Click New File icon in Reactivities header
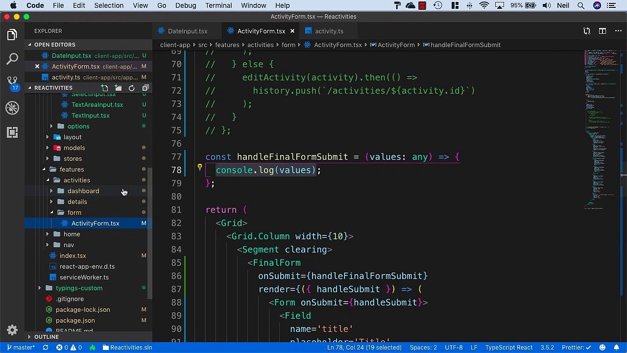The width and height of the screenshot is (627, 353). coord(104,88)
